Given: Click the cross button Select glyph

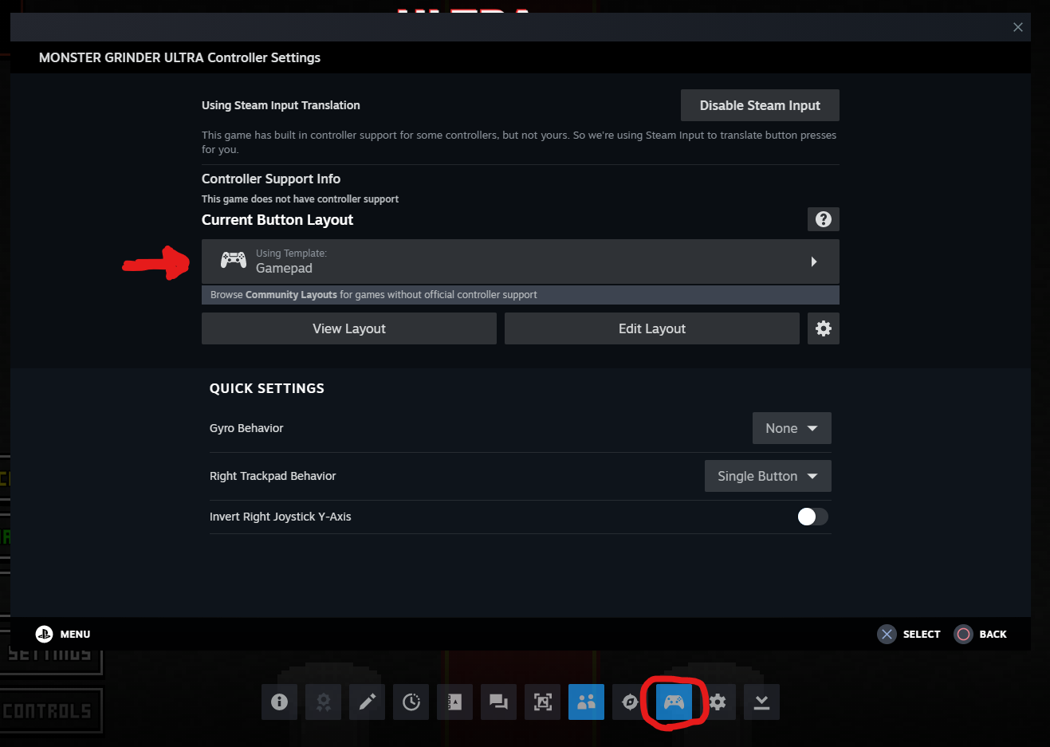Looking at the screenshot, I should click(887, 634).
